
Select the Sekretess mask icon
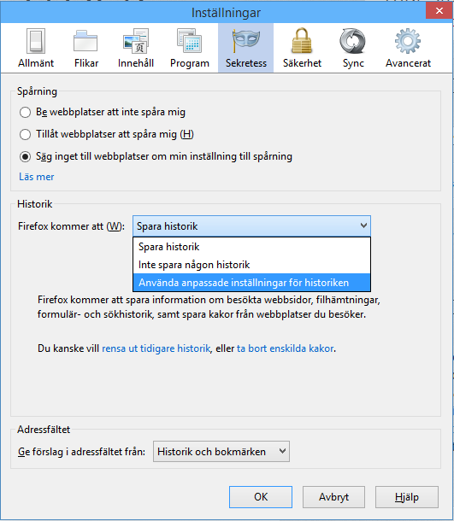(x=245, y=48)
